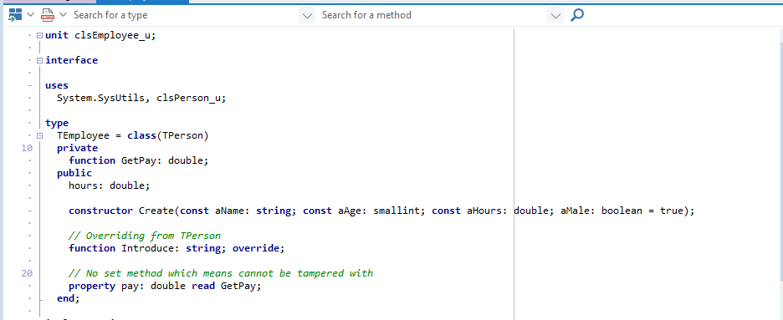Focus the Search for a method field
The height and width of the screenshot is (320, 783).
(433, 15)
